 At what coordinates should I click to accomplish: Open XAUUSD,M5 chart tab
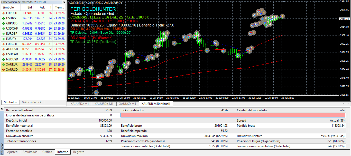click(127, 104)
